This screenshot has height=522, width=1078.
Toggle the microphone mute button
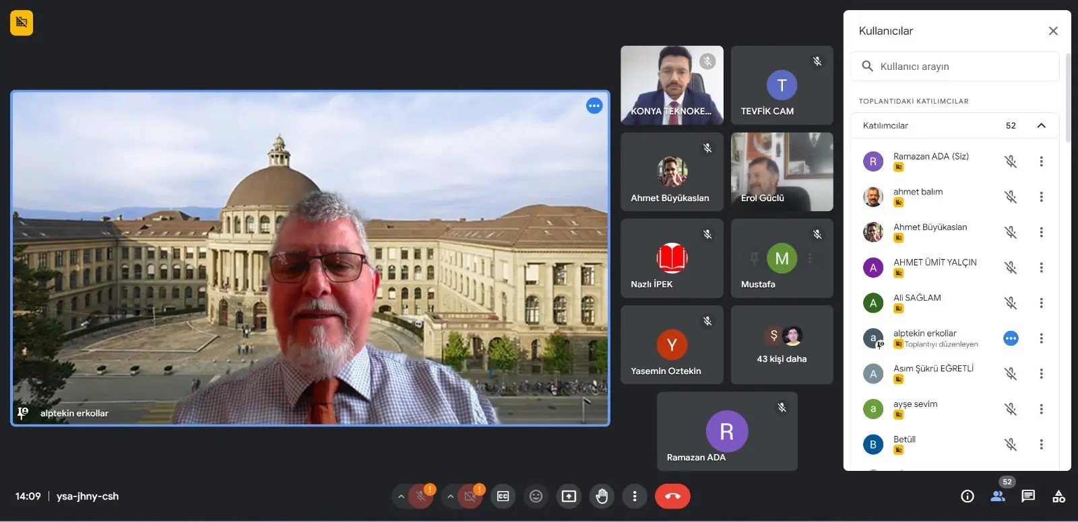[420, 496]
